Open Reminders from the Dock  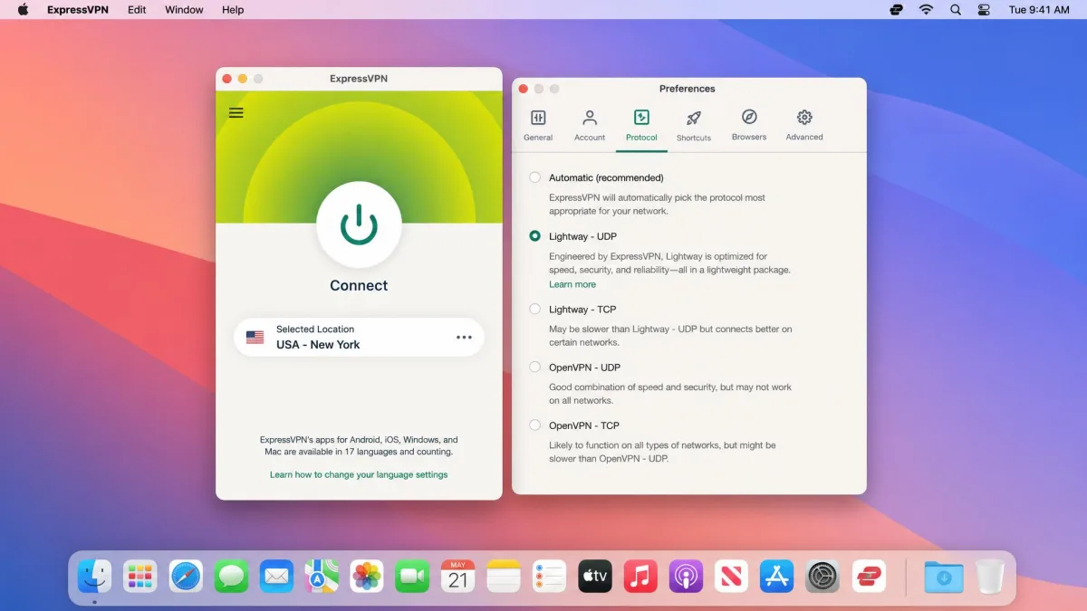(x=549, y=577)
